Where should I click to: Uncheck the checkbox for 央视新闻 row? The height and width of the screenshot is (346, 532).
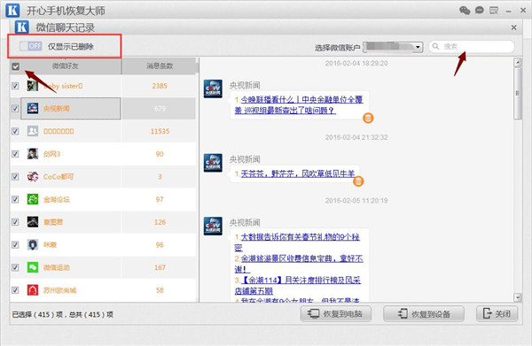coord(15,109)
